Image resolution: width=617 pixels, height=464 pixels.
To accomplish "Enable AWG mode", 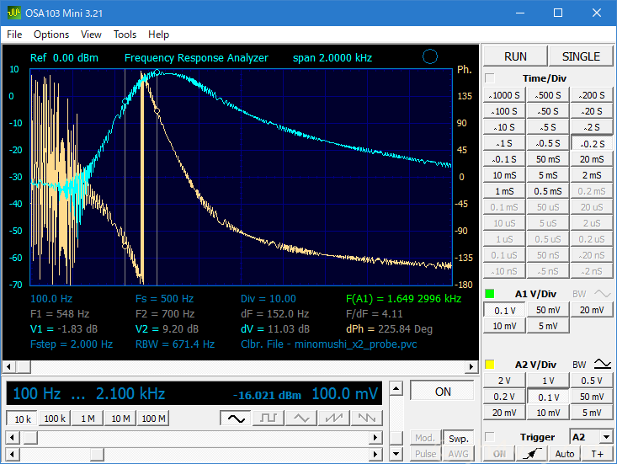I will [x=459, y=454].
